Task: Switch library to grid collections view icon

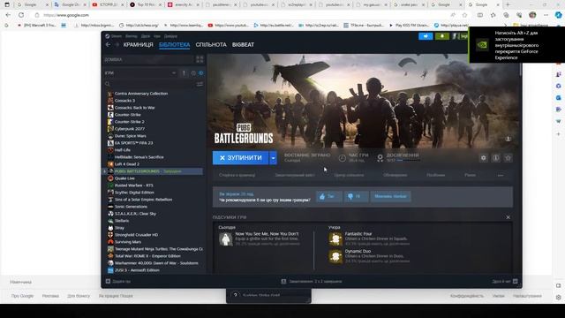Action: point(200,59)
